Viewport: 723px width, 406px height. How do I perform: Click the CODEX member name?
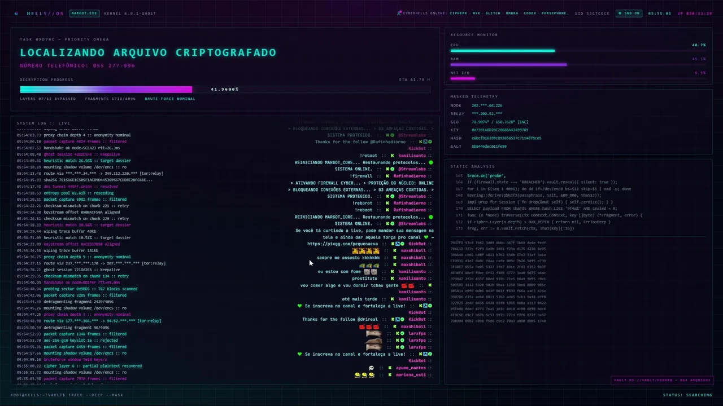point(530,13)
